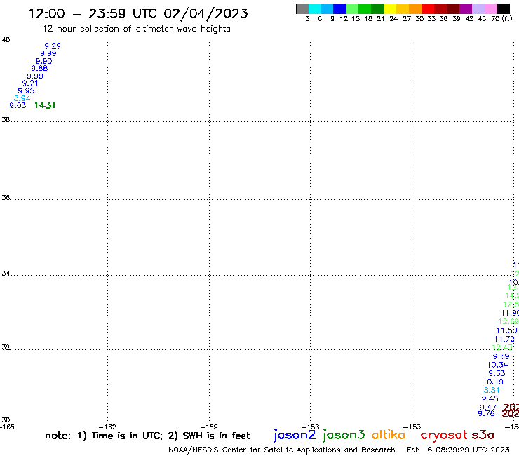Click the longitude axis label -159
519x456 pixels.
[x=209, y=427]
